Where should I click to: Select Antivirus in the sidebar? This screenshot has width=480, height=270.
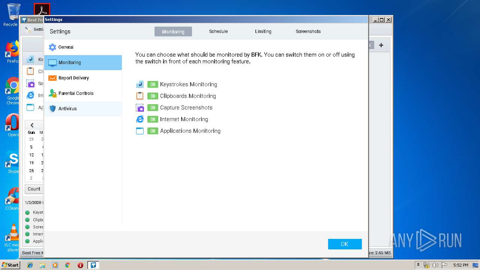click(x=83, y=109)
